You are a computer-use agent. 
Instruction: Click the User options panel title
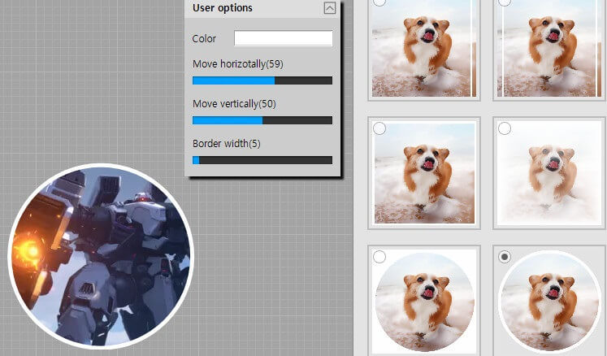click(x=223, y=8)
